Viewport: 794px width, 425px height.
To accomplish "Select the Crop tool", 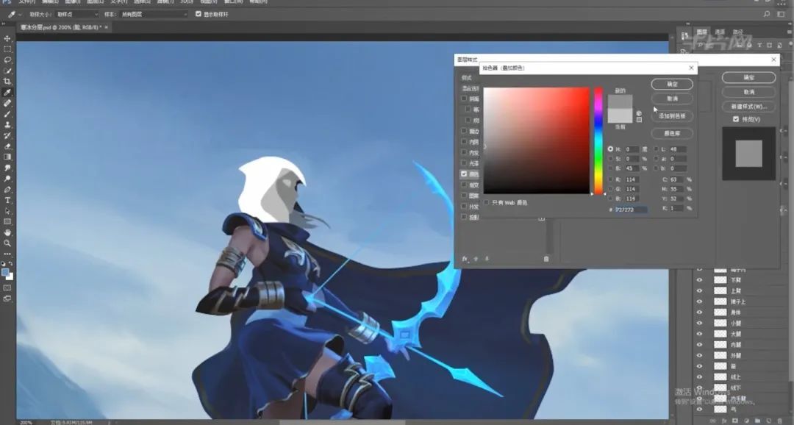I will pos(7,82).
